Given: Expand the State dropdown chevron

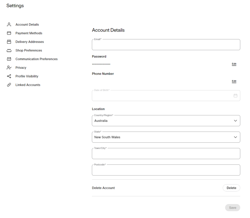Looking at the screenshot, I should (x=235, y=137).
